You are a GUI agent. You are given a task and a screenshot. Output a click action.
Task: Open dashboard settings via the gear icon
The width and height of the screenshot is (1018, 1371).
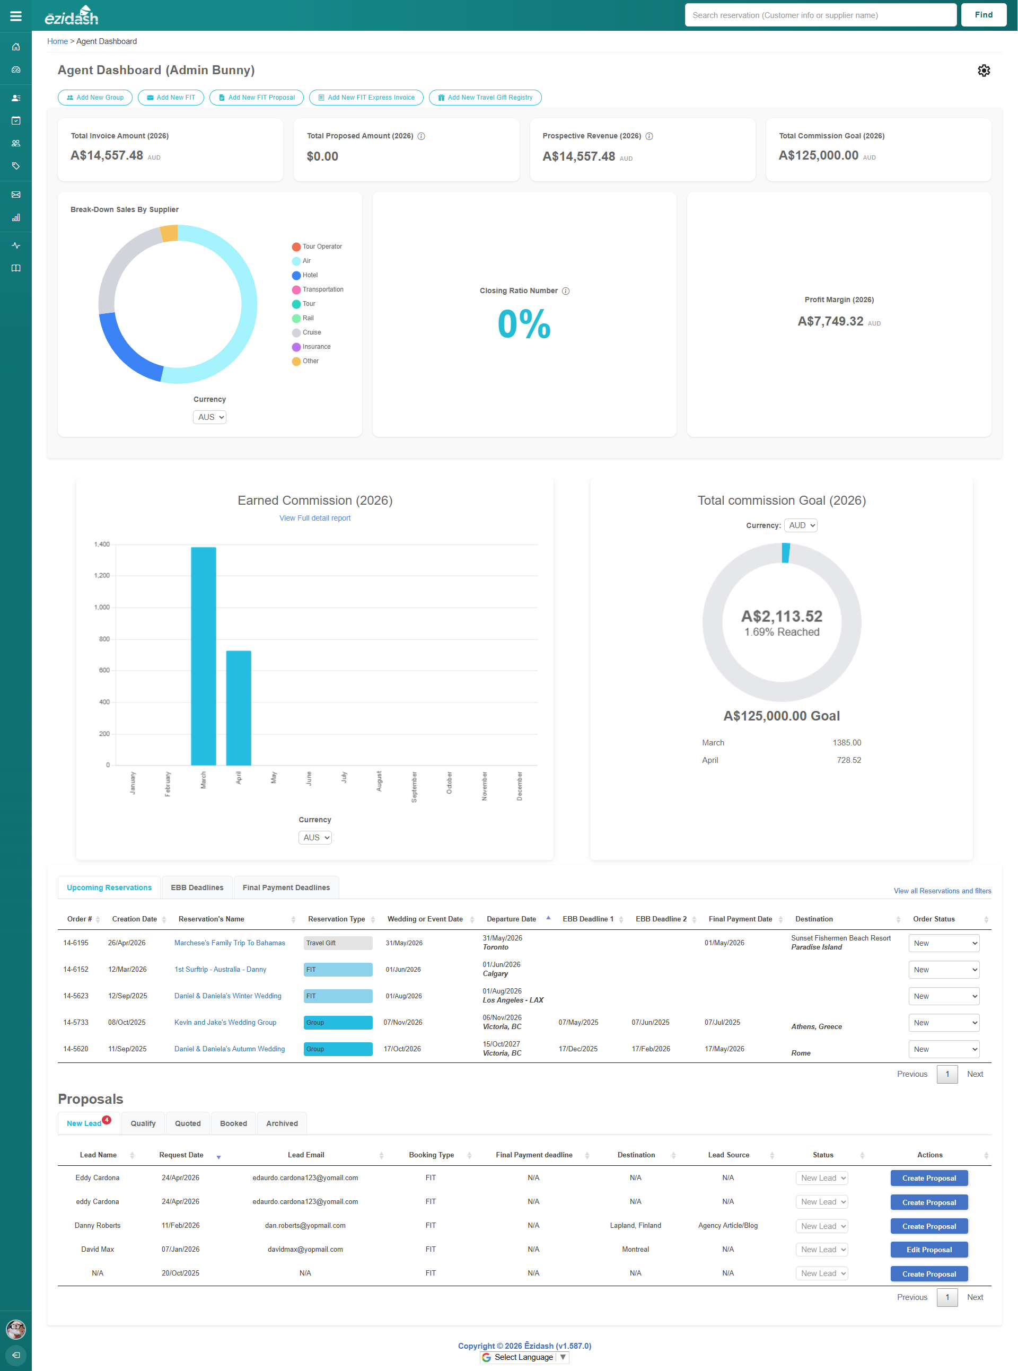point(984,70)
